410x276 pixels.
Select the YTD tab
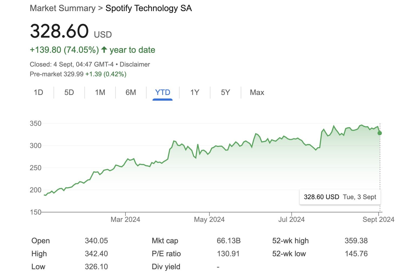click(163, 93)
